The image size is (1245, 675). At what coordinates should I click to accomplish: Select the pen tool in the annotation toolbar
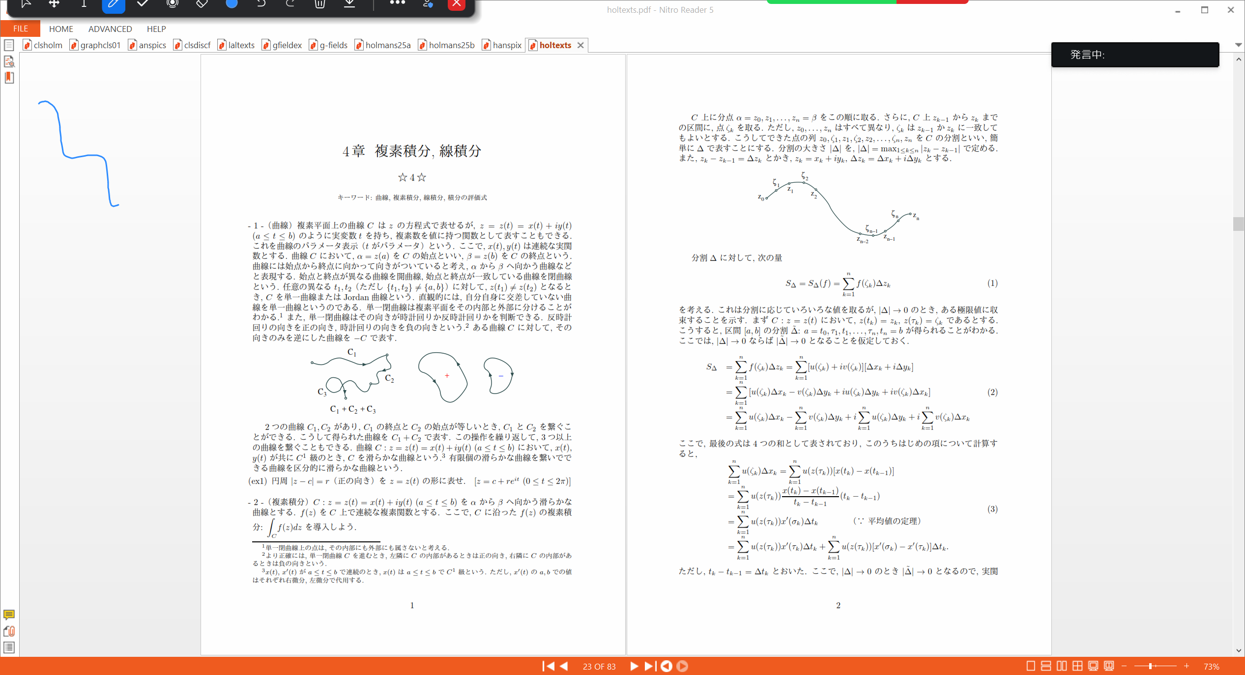pyautogui.click(x=113, y=5)
